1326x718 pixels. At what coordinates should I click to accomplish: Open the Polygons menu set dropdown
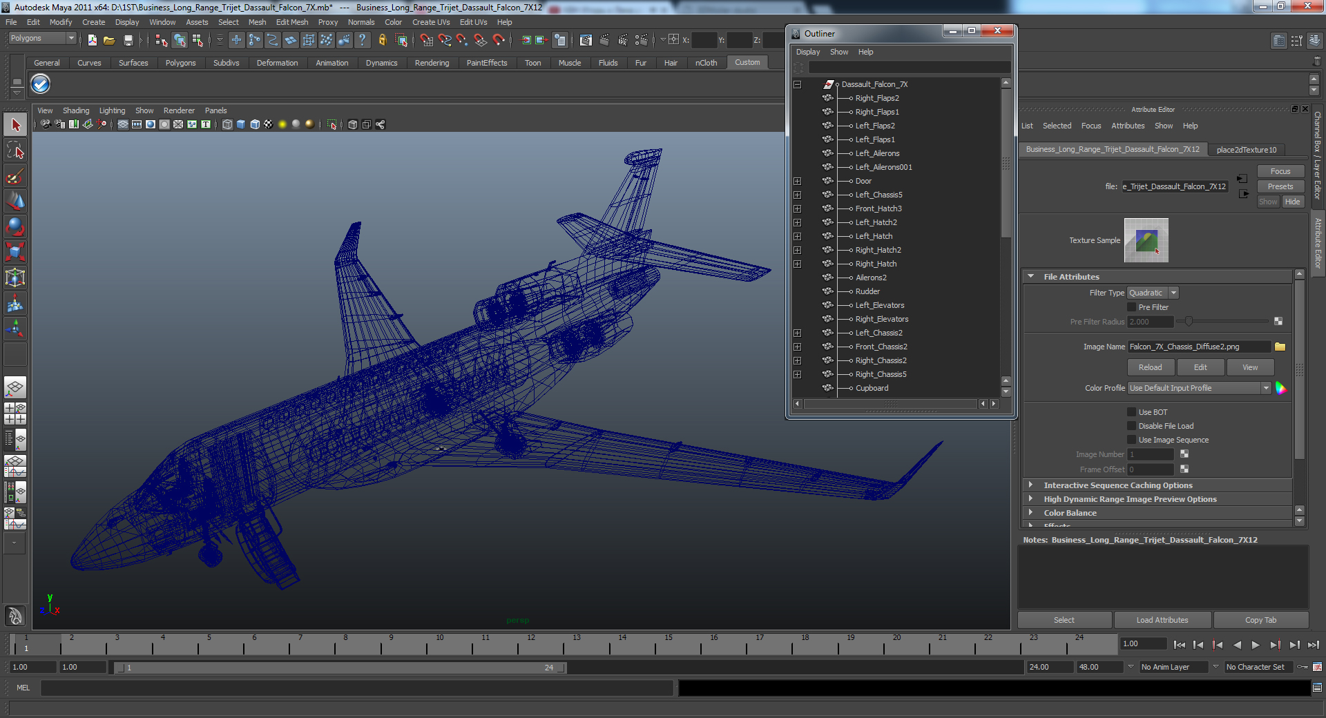click(41, 39)
